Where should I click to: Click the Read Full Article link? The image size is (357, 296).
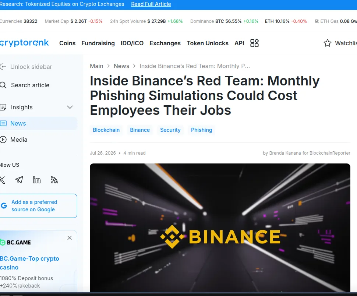click(151, 4)
